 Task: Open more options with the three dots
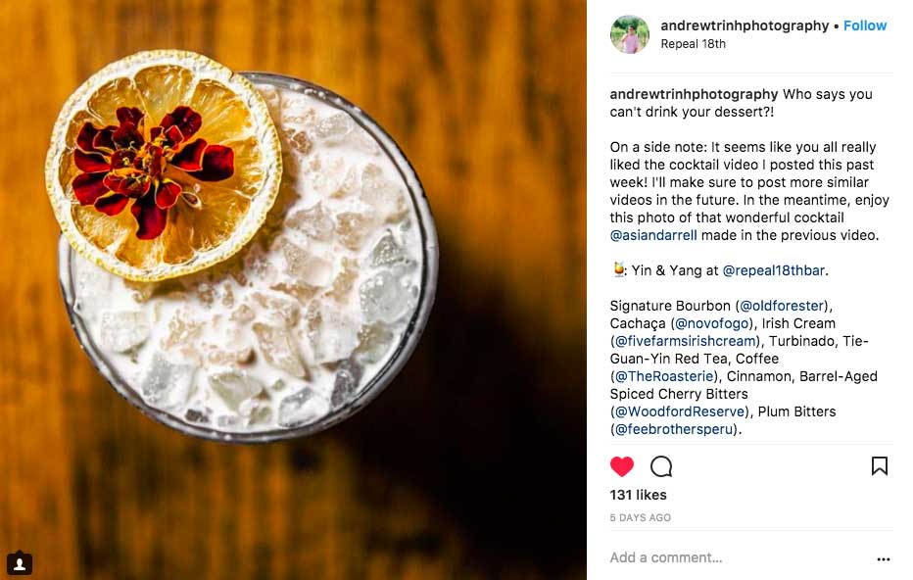[x=884, y=559]
